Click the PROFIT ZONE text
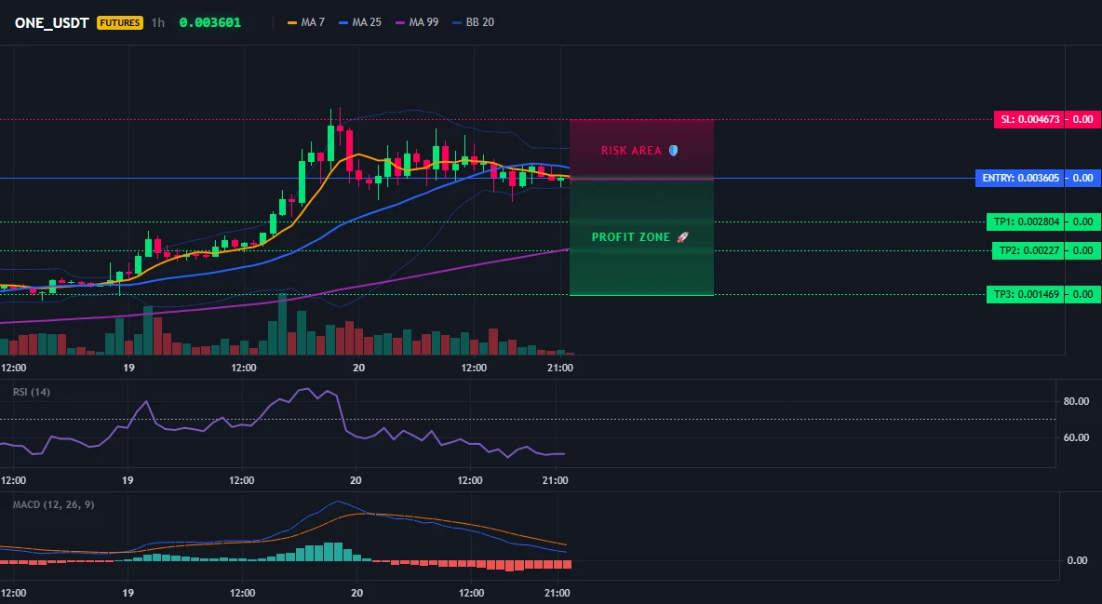This screenshot has height=604, width=1102. tap(631, 237)
